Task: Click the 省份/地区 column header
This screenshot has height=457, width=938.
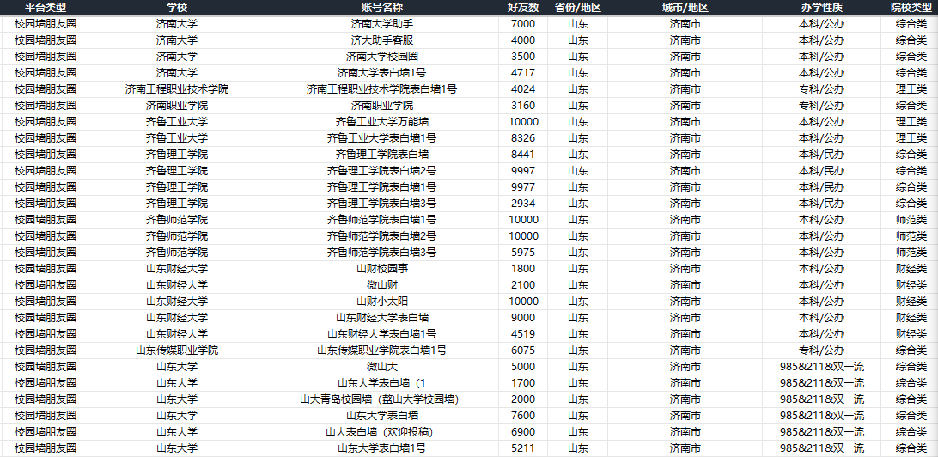Action: point(577,8)
